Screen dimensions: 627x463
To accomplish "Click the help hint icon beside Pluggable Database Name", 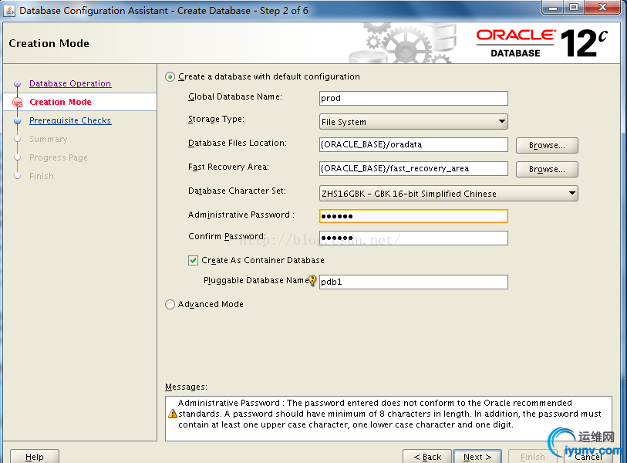I will click(x=312, y=280).
